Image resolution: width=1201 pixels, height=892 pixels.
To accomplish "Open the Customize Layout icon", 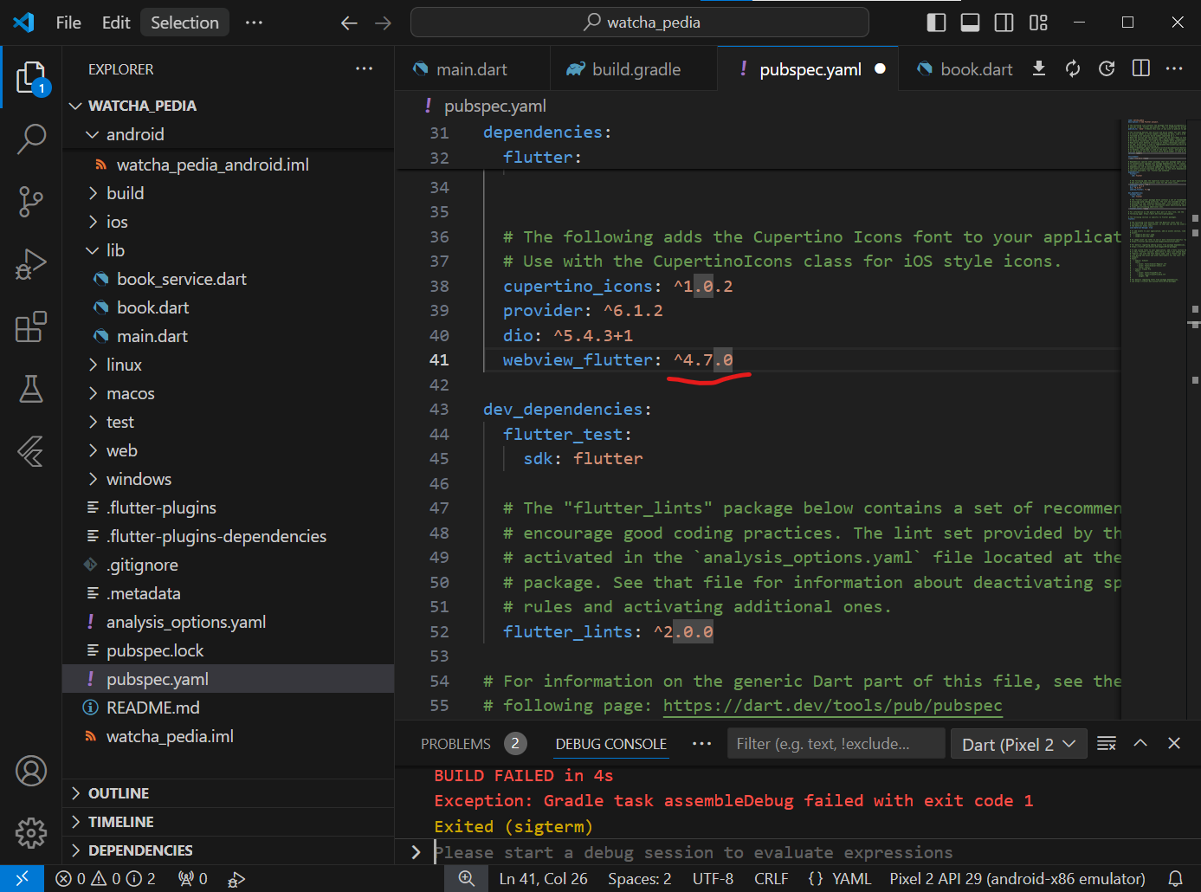I will pos(1038,23).
